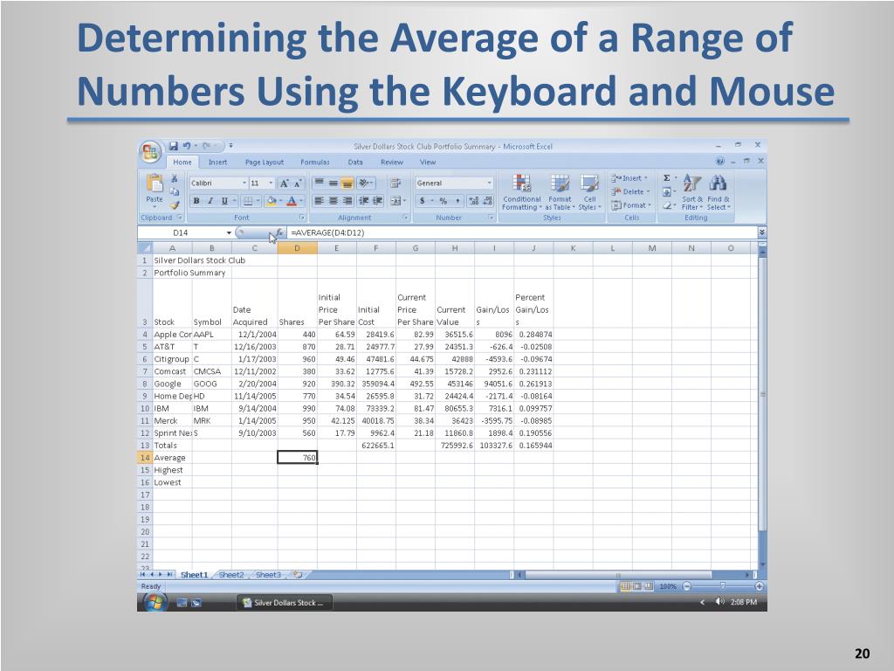894x671 pixels.
Task: Switch to Page Layout view in status bar
Action: (x=637, y=586)
